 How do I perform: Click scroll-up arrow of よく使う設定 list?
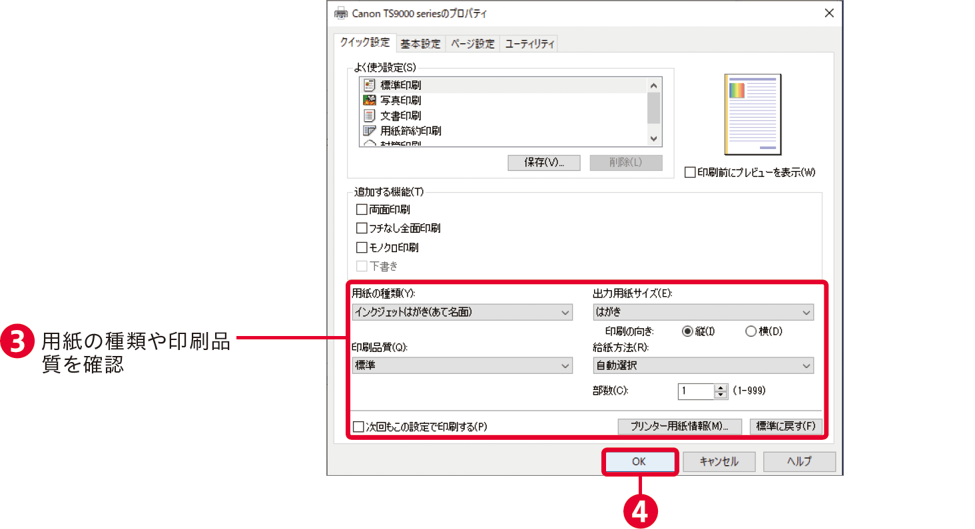pos(653,85)
